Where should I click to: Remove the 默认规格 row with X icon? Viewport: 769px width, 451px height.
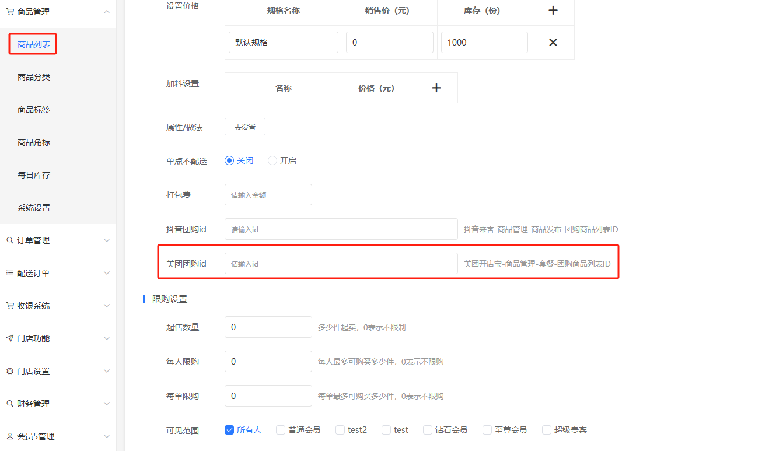(x=553, y=42)
